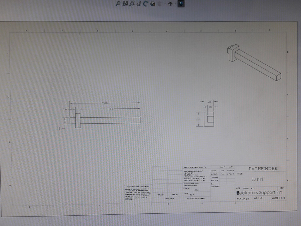Image resolution: width=301 pixels, height=226 pixels.
Task: Select the Zoom magnifier tool
Action: tap(118, 4)
